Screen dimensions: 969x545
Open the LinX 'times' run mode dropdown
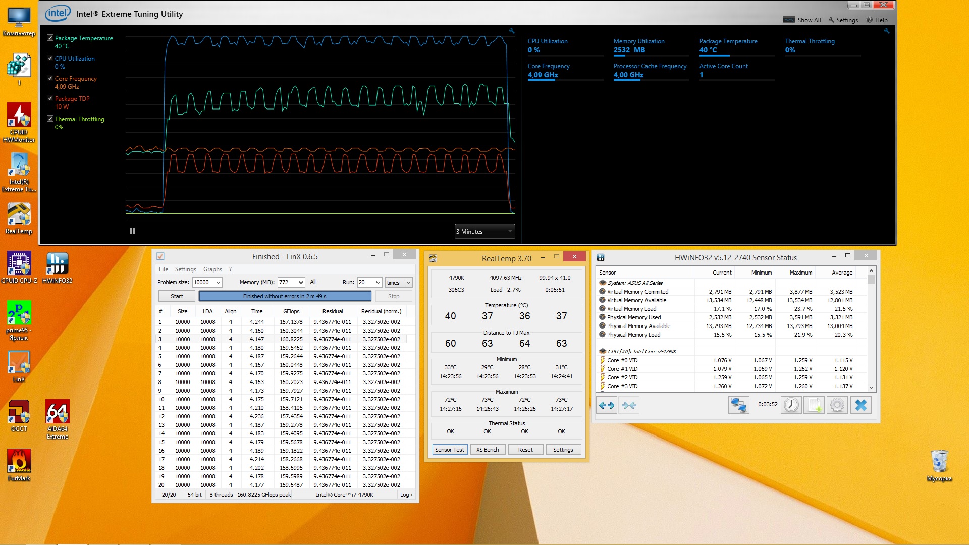[x=408, y=283]
